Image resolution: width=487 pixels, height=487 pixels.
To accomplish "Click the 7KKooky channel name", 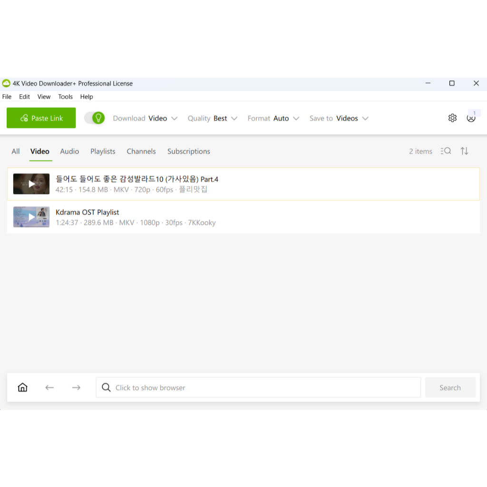I will tap(202, 223).
